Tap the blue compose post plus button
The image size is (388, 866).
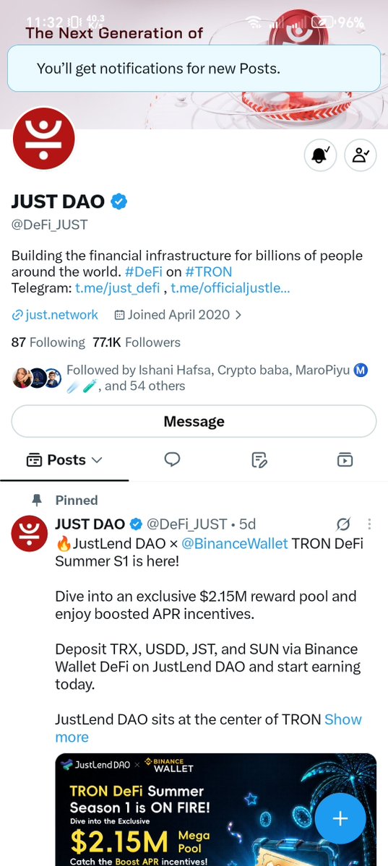(340, 818)
